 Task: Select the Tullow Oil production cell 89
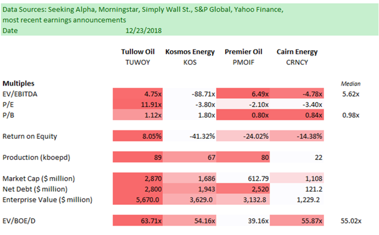[x=137, y=157]
